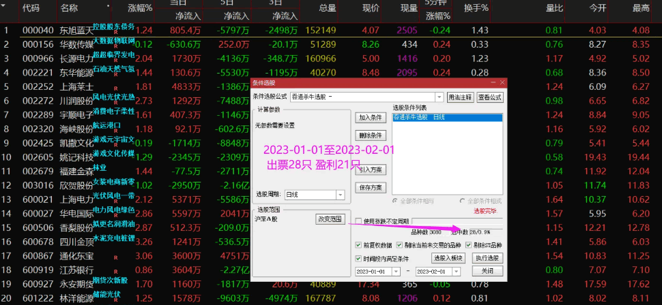Click the R margin marker beside 东旭蓝天

point(116,33)
